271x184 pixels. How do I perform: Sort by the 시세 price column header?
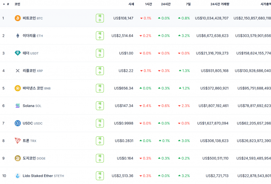tap(131, 4)
